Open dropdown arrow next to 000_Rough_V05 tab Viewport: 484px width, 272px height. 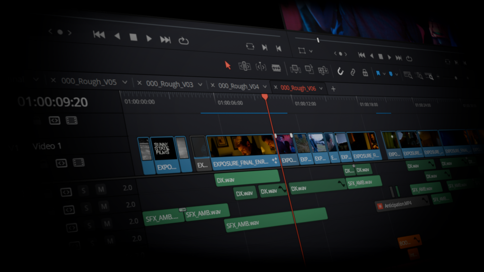[x=125, y=82]
